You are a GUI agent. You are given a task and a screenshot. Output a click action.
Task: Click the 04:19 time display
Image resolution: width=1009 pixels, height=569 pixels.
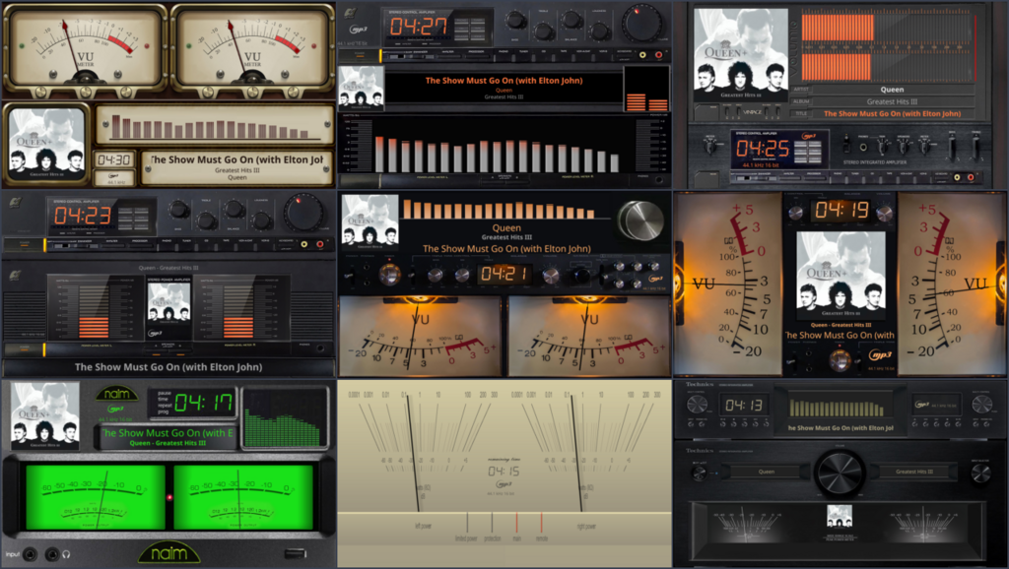click(x=841, y=210)
